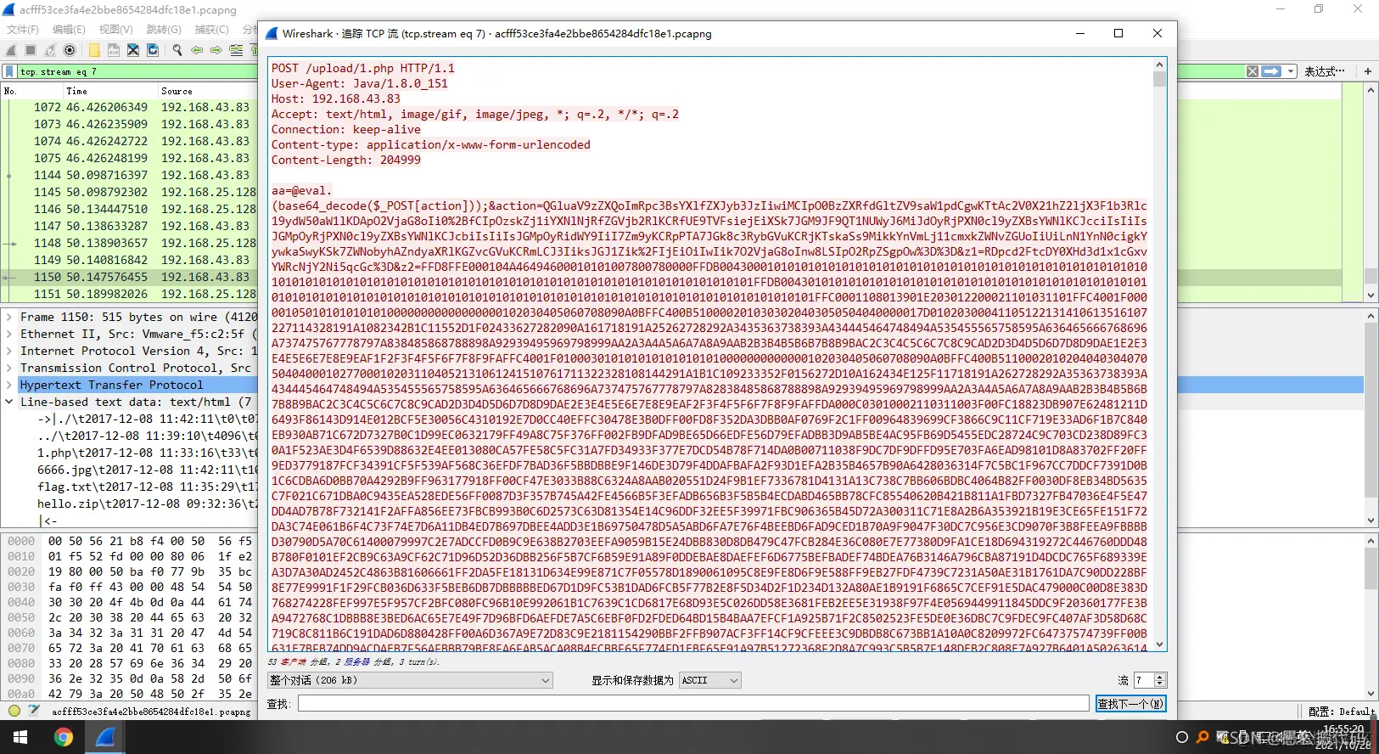Image resolution: width=1379 pixels, height=754 pixels.
Task: Click the 配置: Default profile status text
Action: (x=1341, y=712)
